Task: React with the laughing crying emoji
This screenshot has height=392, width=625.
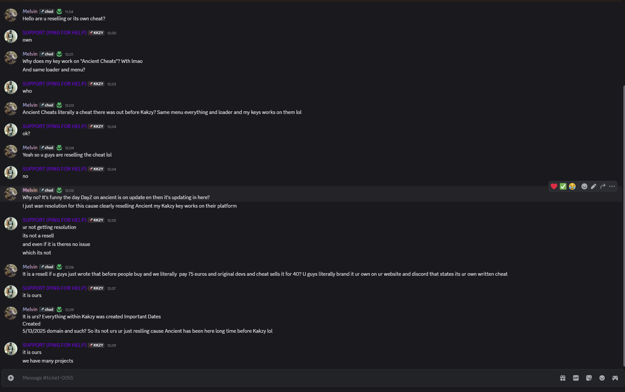Action: click(572, 186)
